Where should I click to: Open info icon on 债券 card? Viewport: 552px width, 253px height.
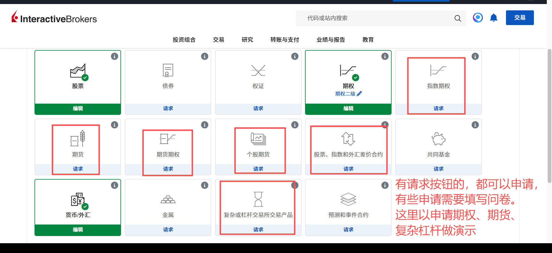pyautogui.click(x=204, y=56)
